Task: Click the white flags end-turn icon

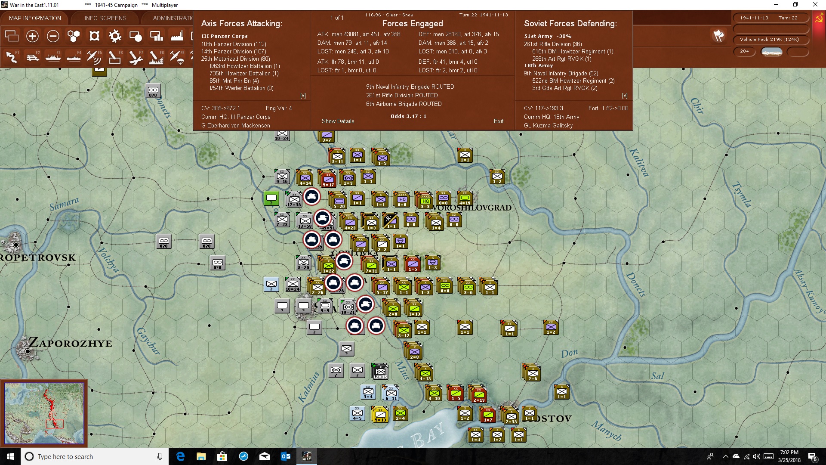Action: pyautogui.click(x=718, y=36)
